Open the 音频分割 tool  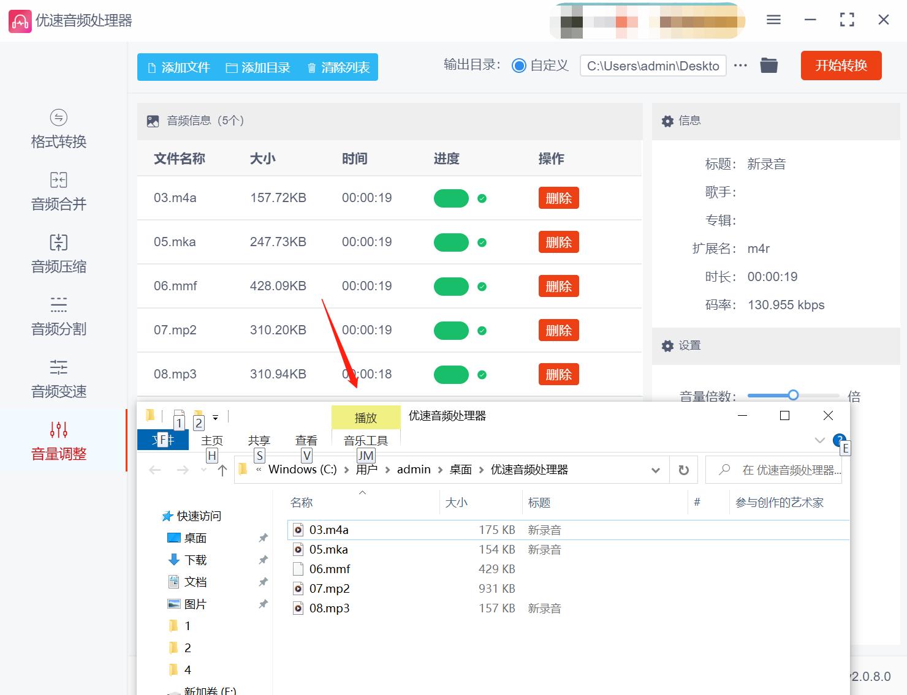click(57, 316)
